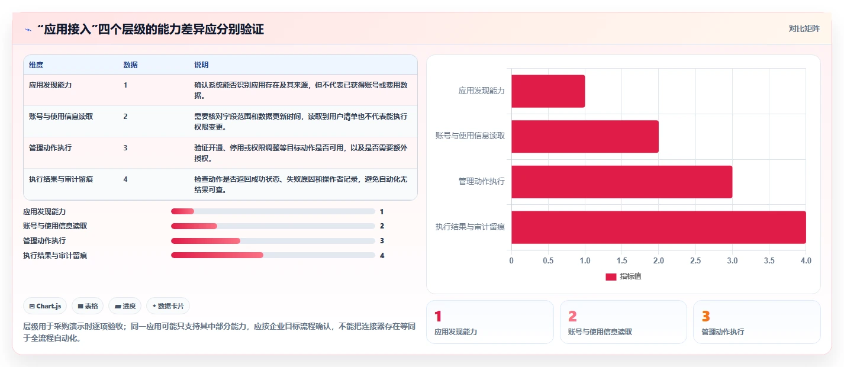The width and height of the screenshot is (844, 367).
Task: Click the lightning icon beside the title
Action: pos(28,30)
